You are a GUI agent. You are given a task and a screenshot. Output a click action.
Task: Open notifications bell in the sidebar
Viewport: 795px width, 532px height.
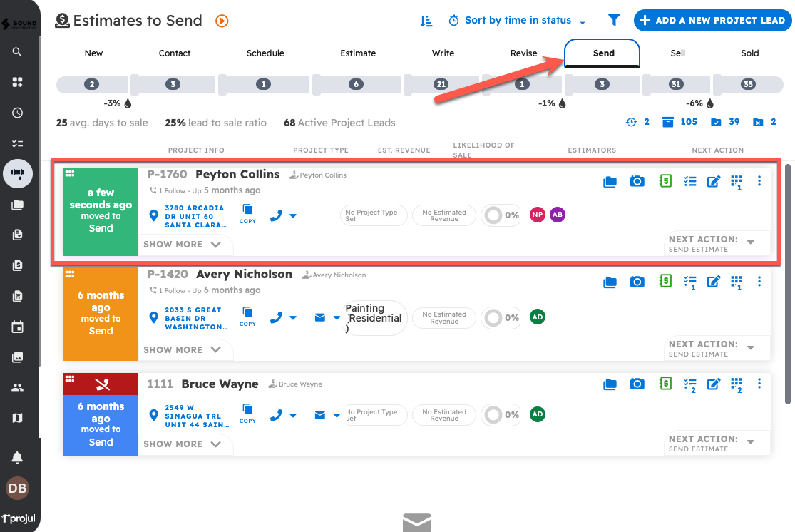click(x=18, y=457)
